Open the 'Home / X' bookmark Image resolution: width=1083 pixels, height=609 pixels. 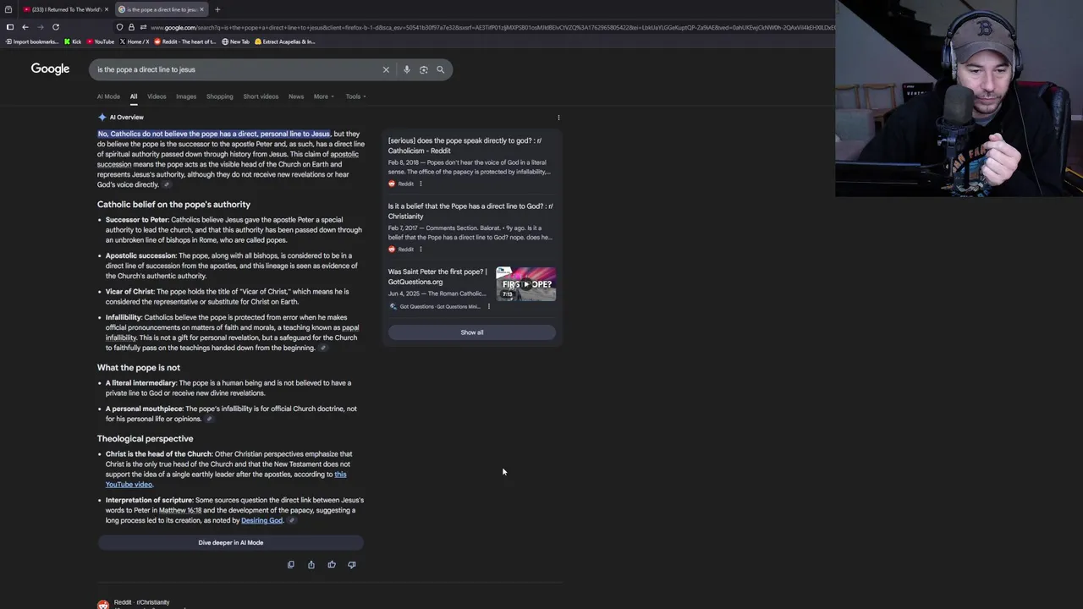coord(135,41)
